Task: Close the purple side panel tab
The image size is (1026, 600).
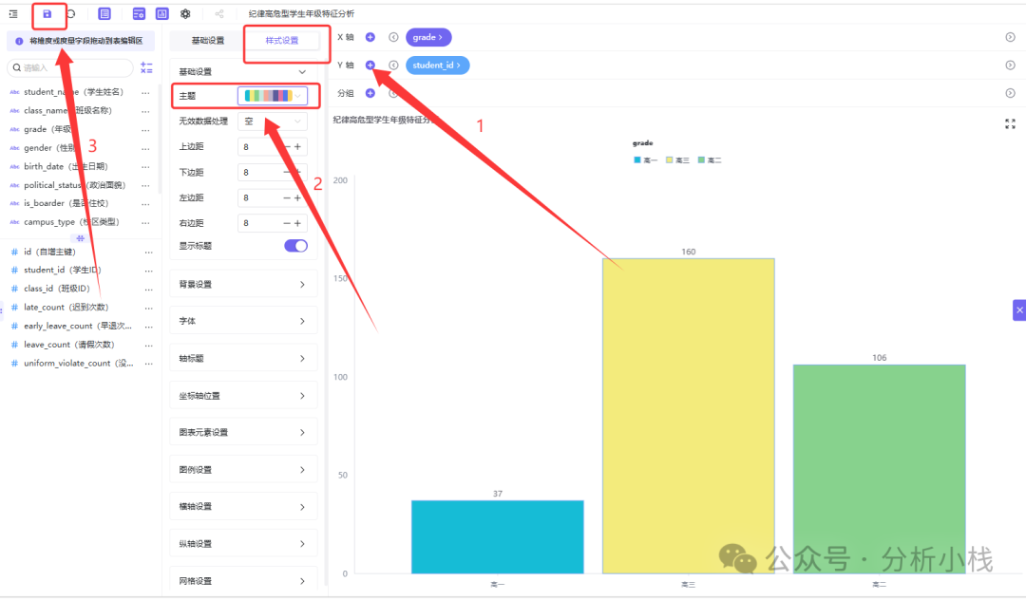Action: [x=1019, y=309]
